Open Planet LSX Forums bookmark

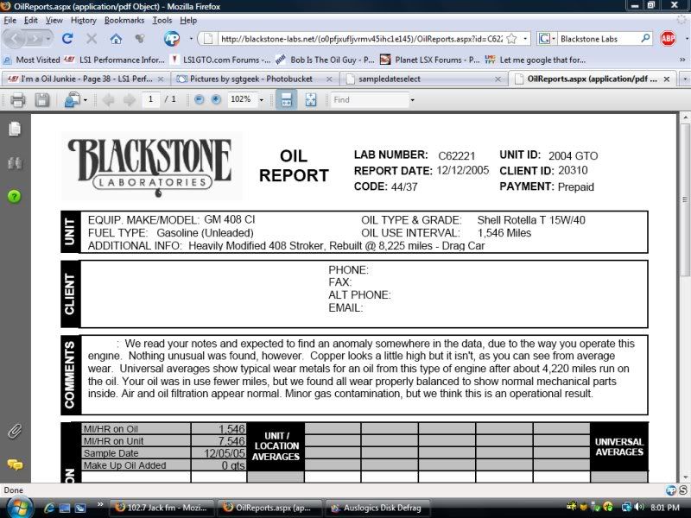pyautogui.click(x=429, y=60)
